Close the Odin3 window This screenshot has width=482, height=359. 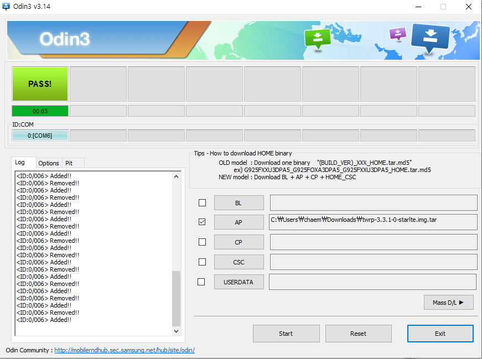pyautogui.click(x=469, y=7)
